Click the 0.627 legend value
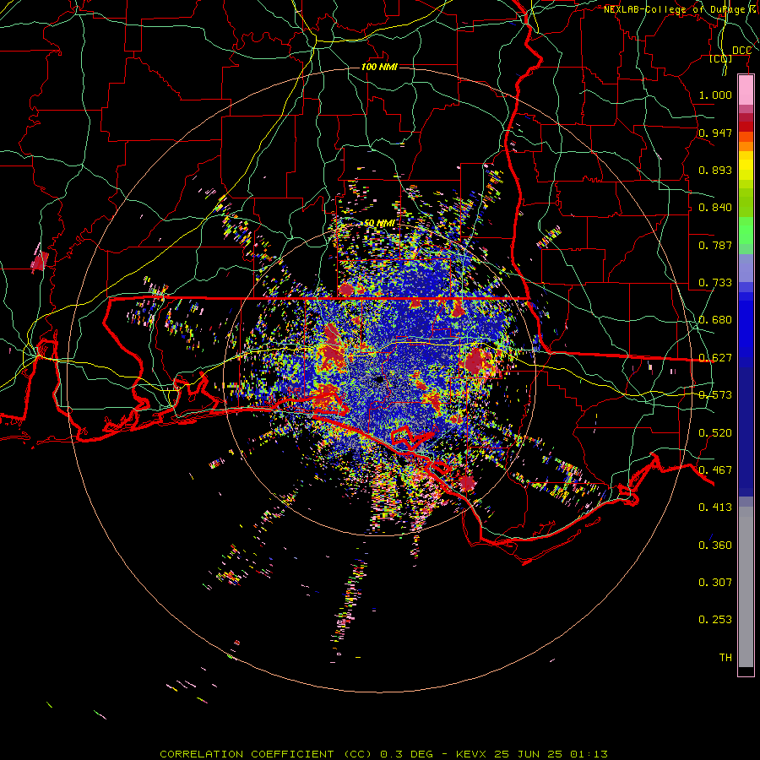The width and height of the screenshot is (760, 760). coord(715,358)
